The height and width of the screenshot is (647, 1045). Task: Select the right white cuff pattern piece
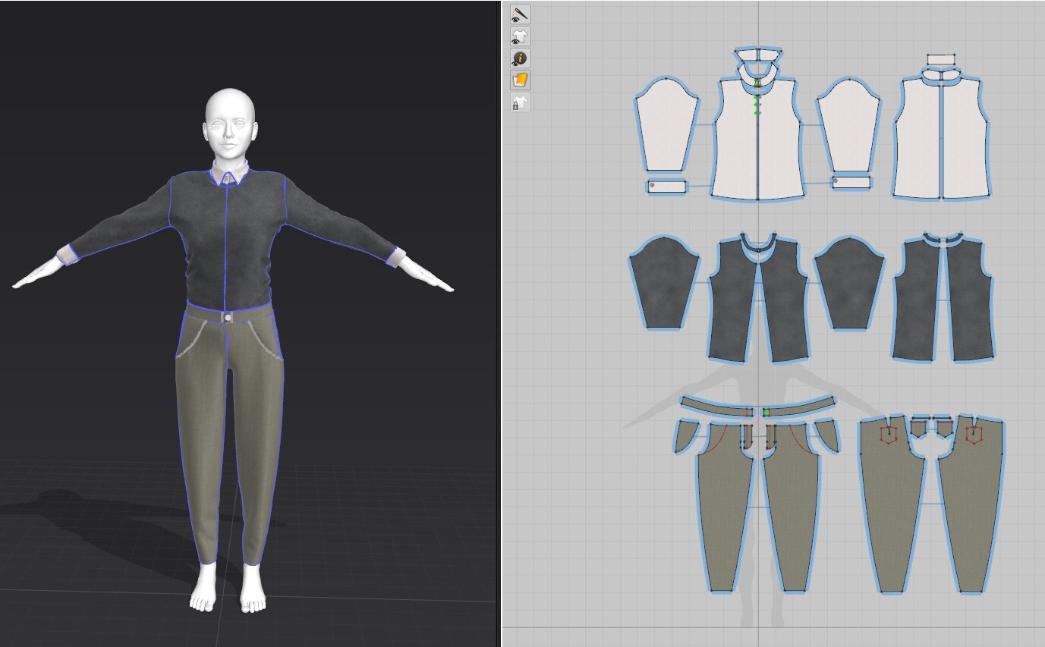tap(851, 182)
